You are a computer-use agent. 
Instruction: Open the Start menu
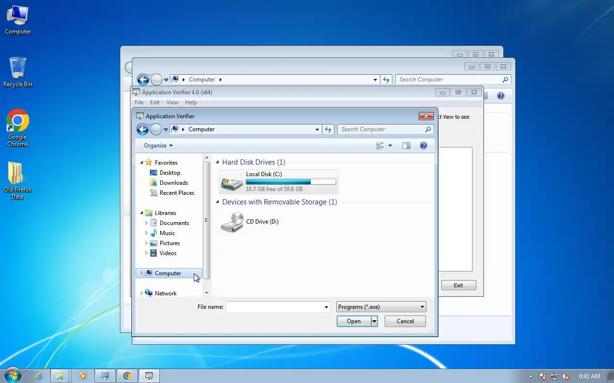[x=13, y=376]
